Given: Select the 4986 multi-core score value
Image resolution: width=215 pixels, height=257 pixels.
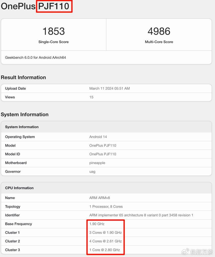Looking at the screenshot, I should click(x=159, y=31).
